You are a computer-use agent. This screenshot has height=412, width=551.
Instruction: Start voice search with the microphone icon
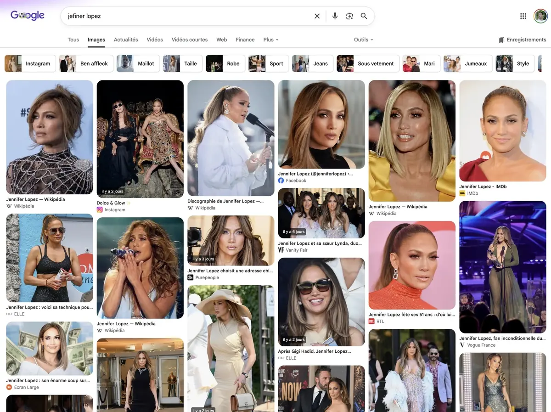pyautogui.click(x=335, y=16)
